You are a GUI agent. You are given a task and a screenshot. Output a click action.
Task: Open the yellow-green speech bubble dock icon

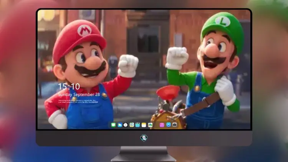131,125
